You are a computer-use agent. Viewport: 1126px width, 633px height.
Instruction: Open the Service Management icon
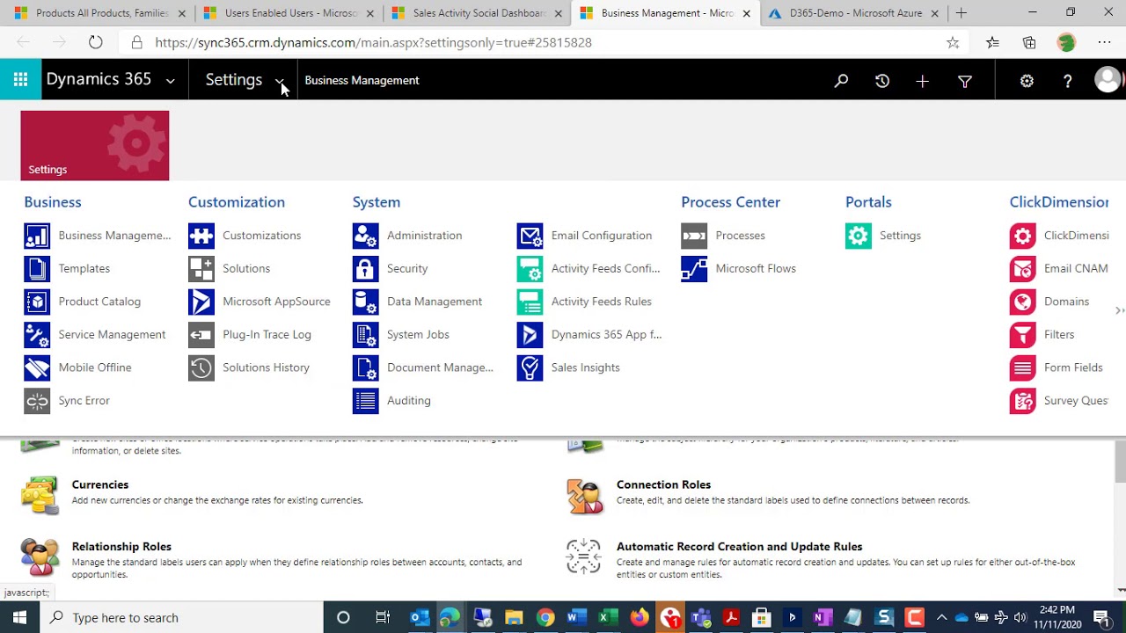[37, 334]
